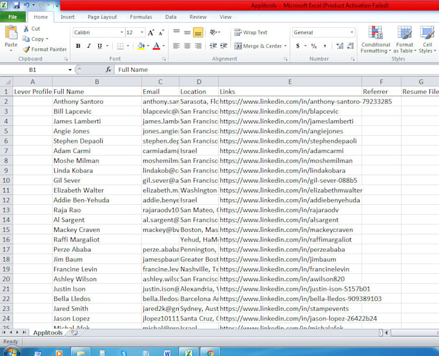Align text right
439x356 pixels.
(198, 46)
